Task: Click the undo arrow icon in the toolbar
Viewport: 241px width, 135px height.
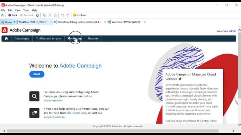Action: tap(62, 15)
